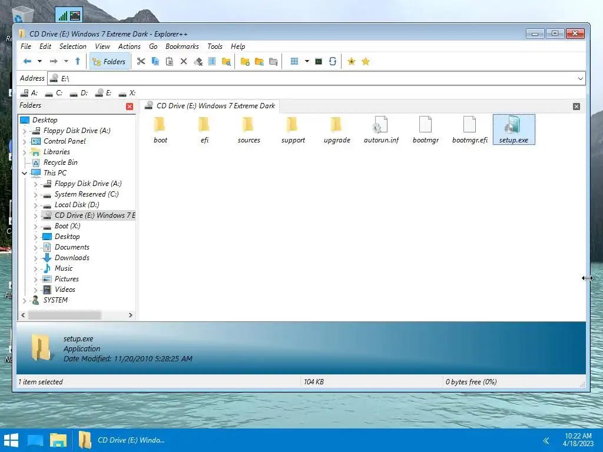Expand Libraries in folder tree
603x452 pixels.
click(x=25, y=152)
